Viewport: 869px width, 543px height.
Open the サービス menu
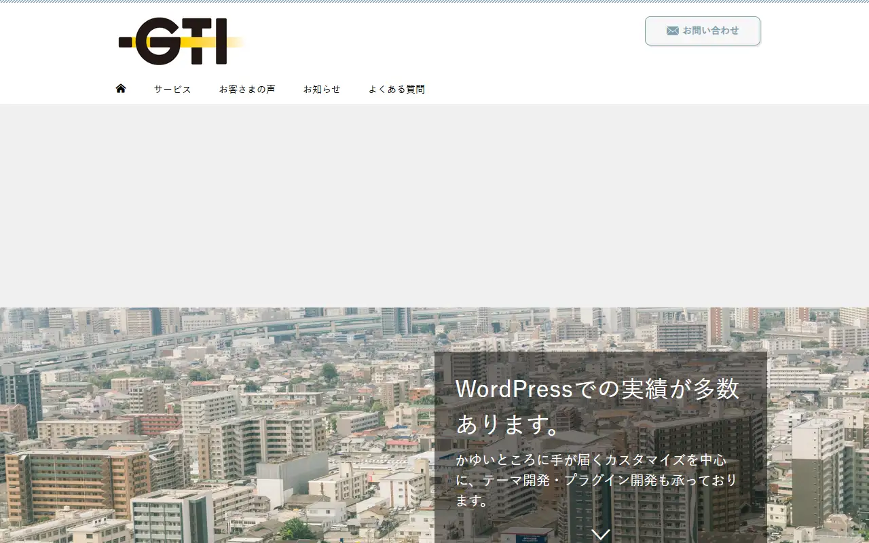tap(172, 89)
